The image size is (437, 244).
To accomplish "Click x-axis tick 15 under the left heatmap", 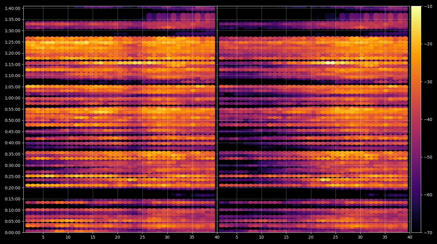I will (x=93, y=237).
